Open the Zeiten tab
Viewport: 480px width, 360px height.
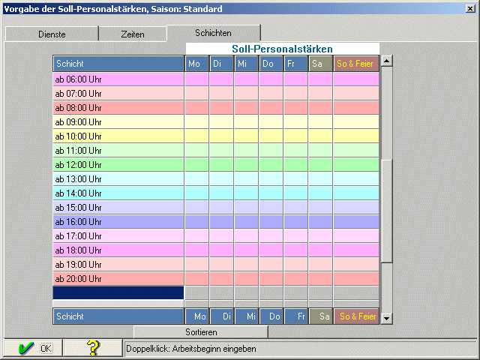pyautogui.click(x=133, y=34)
